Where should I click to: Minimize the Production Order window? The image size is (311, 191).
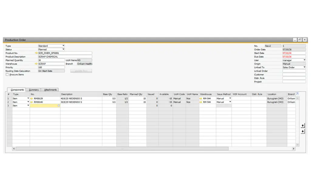(295, 40)
